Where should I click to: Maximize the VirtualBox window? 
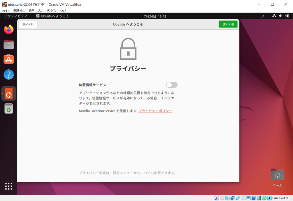[272, 4]
